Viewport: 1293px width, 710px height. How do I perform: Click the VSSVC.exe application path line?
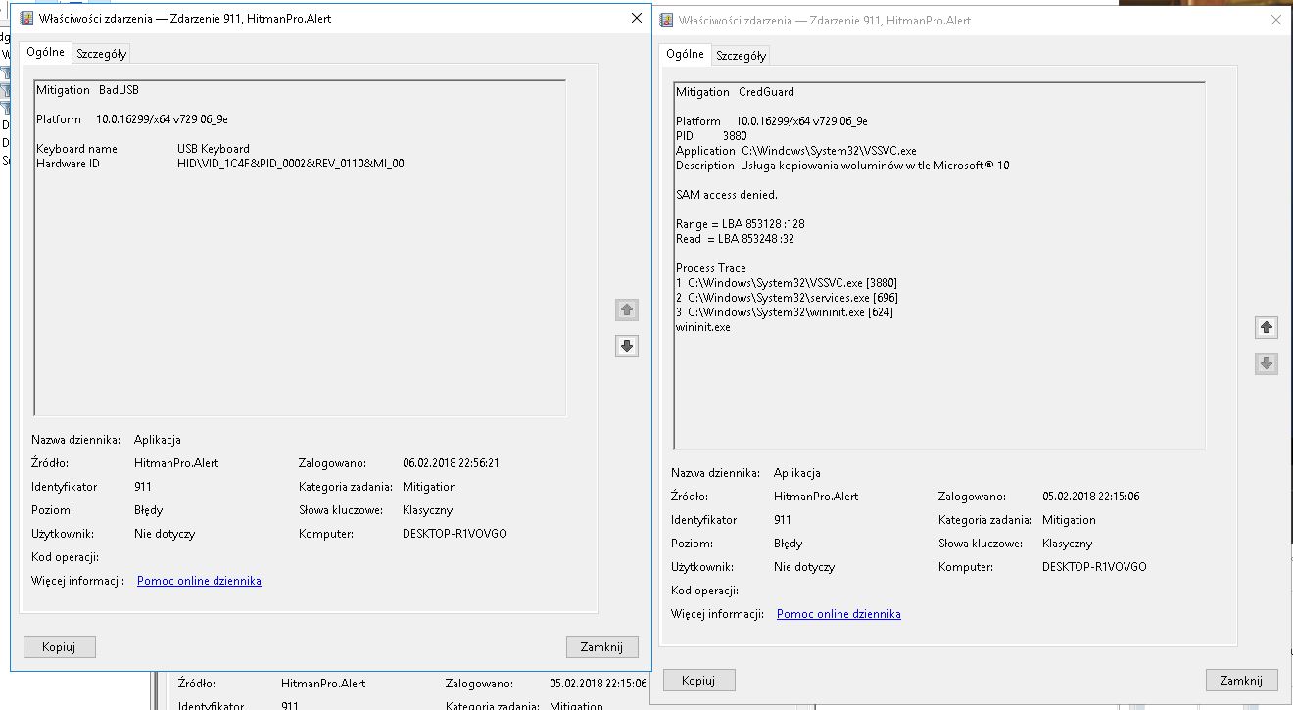(x=796, y=151)
